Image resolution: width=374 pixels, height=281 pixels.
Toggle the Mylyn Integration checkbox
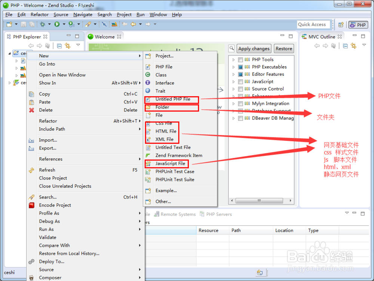[x=240, y=104]
